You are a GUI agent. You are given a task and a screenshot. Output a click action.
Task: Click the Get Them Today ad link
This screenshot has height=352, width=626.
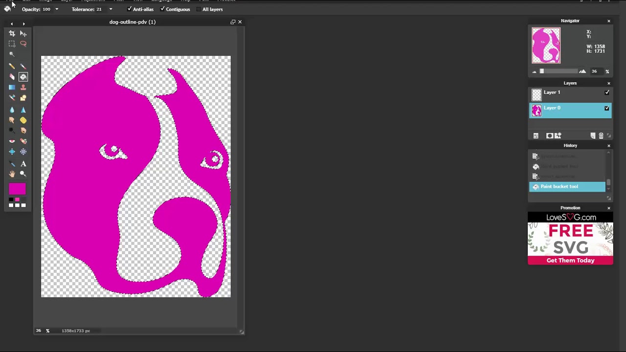(570, 261)
